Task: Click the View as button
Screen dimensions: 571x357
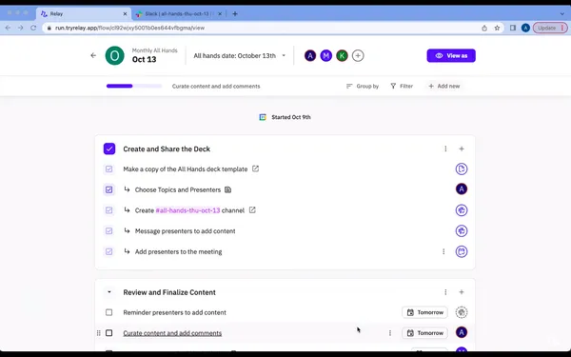Action: coord(451,56)
